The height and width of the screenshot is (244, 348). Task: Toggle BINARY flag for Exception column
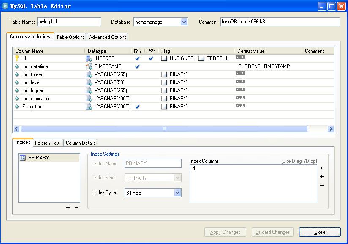tap(164, 107)
